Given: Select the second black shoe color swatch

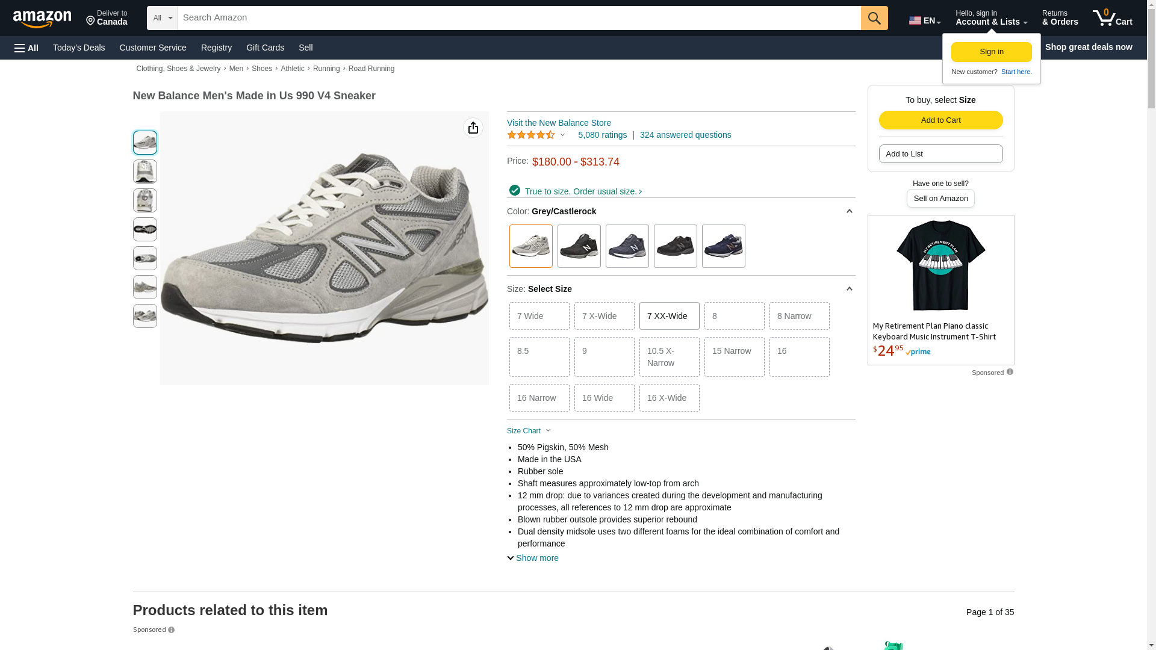Looking at the screenshot, I should tap(675, 246).
